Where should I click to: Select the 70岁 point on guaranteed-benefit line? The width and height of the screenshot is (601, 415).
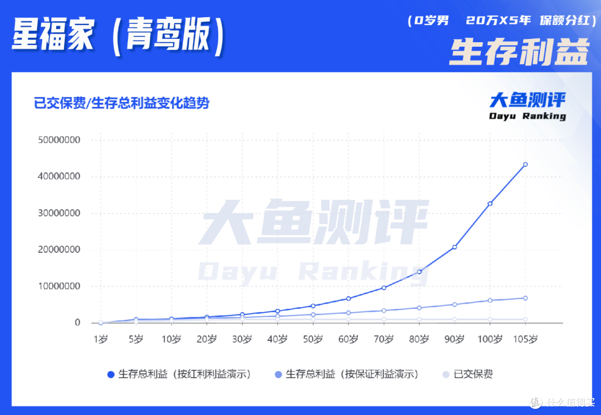[x=383, y=311]
